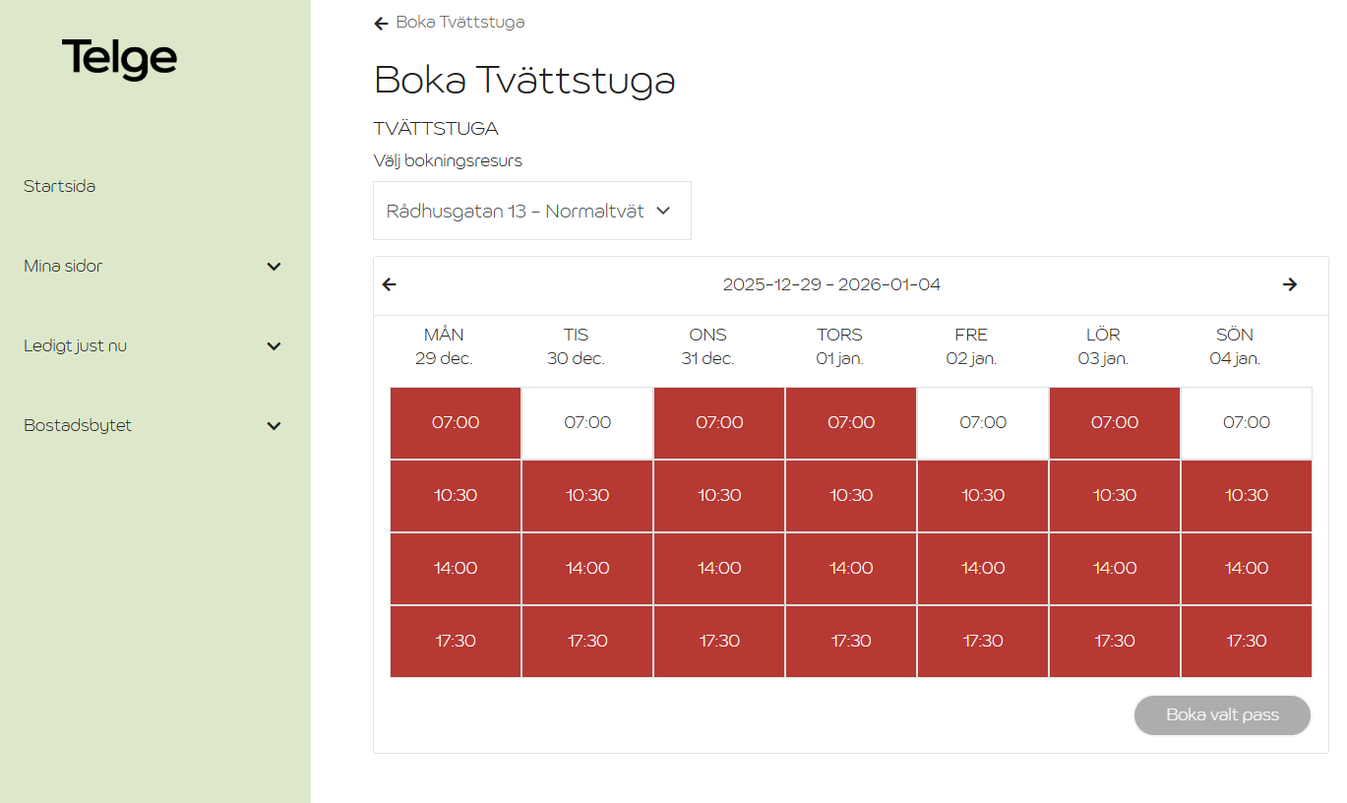Expand the Mina sidor menu chevron

(275, 267)
